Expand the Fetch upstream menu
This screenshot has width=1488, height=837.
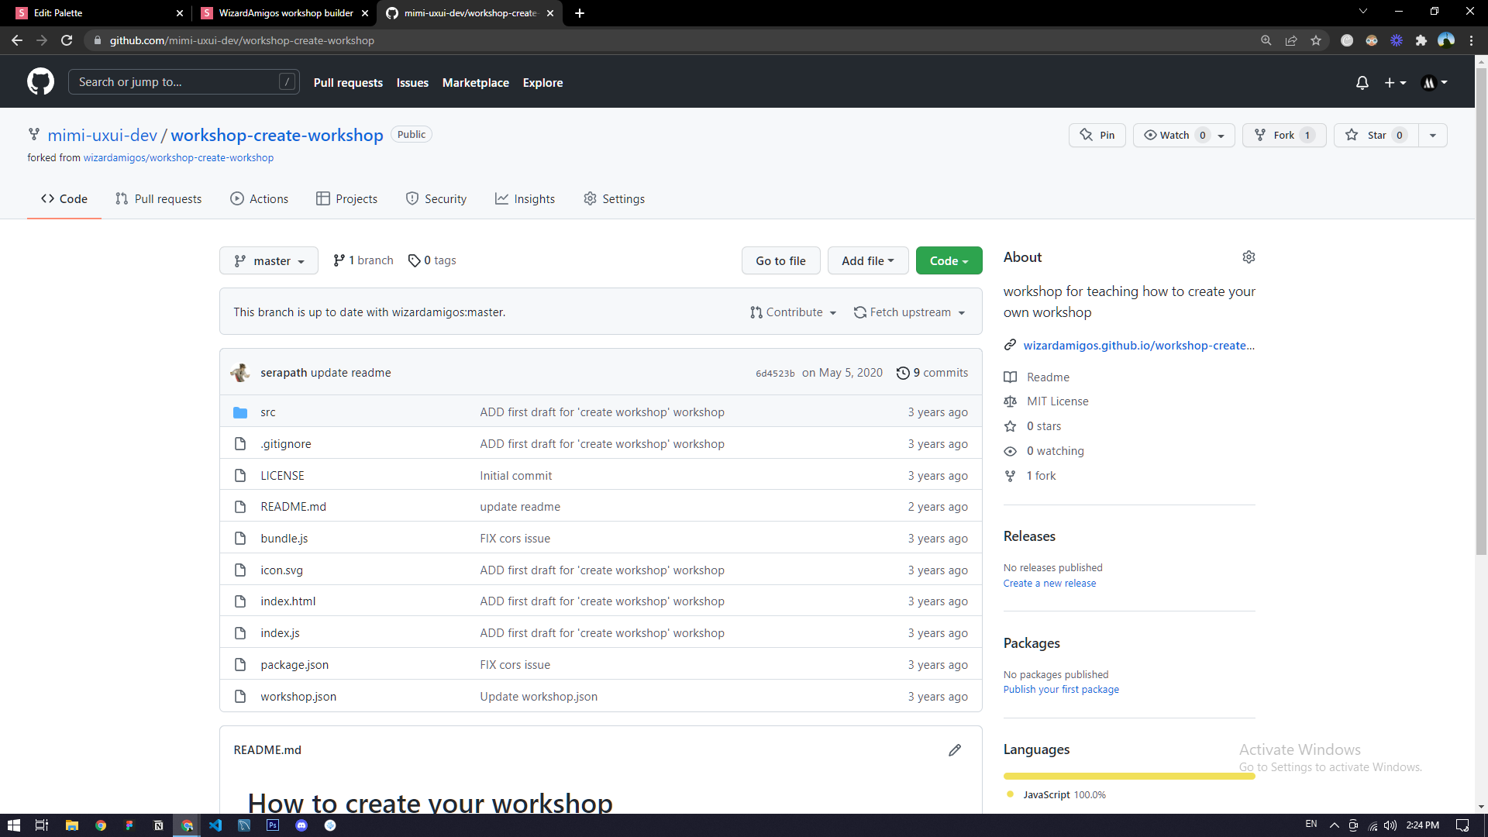910,312
